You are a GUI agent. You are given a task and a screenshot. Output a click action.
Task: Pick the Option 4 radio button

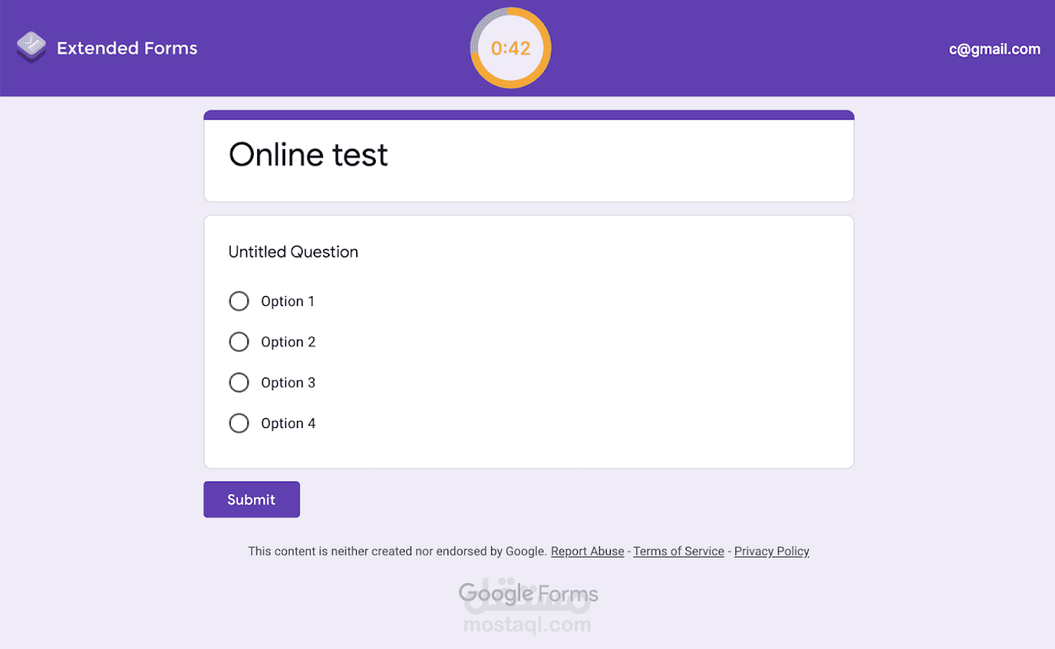click(x=239, y=423)
